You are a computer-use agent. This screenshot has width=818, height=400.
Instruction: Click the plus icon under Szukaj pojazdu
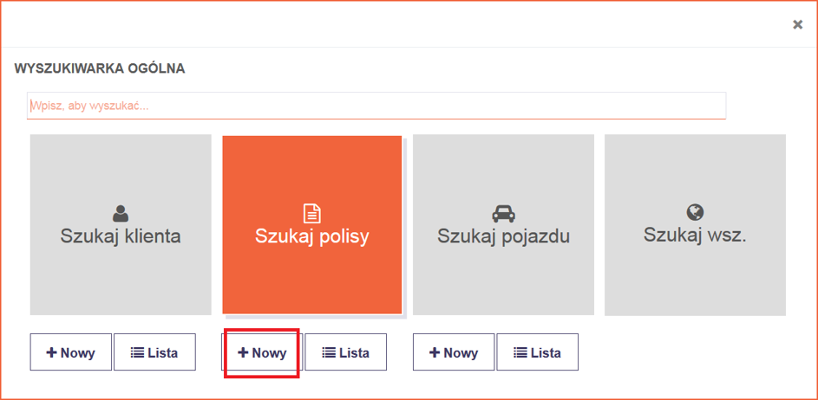coord(435,353)
